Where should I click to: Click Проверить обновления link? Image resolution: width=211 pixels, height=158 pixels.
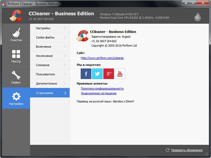point(187,150)
